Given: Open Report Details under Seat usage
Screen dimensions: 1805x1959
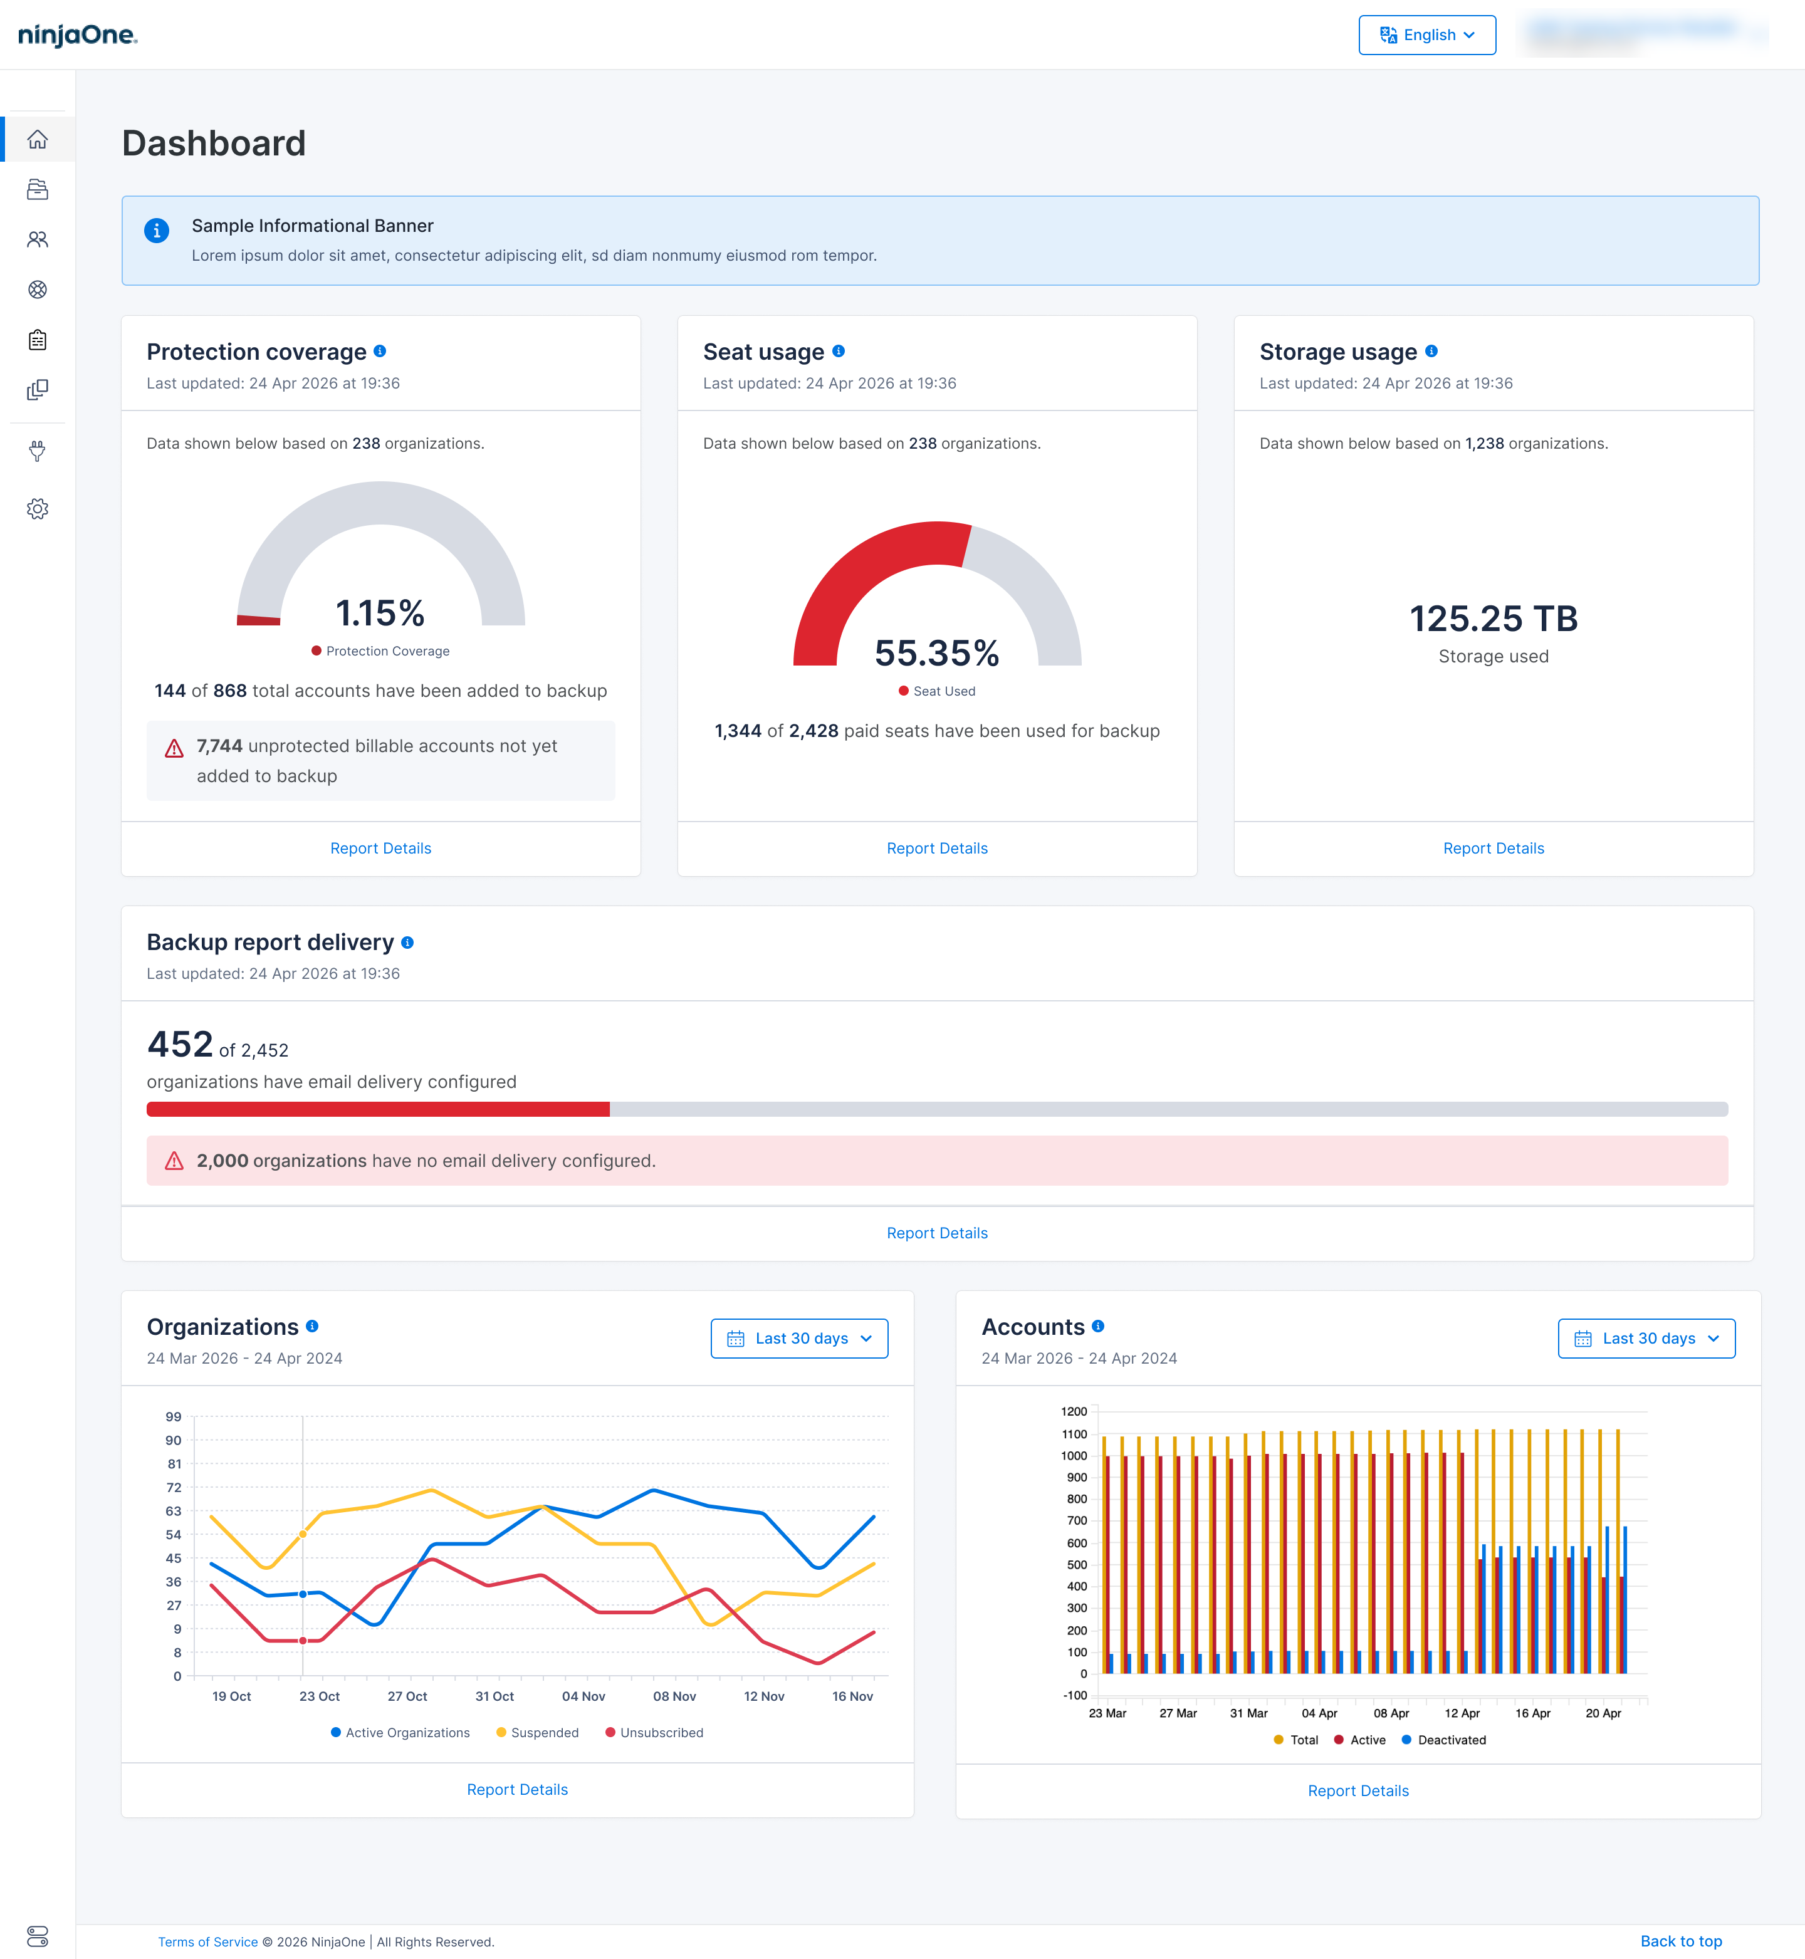Looking at the screenshot, I should pyautogui.click(x=937, y=849).
